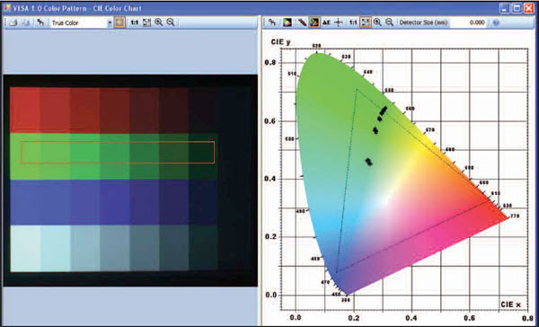Click the brightest blue patch in the test pattern
The image size is (539, 327).
coord(25,202)
